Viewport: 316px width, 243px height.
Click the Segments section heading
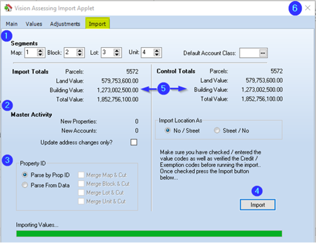(24, 43)
